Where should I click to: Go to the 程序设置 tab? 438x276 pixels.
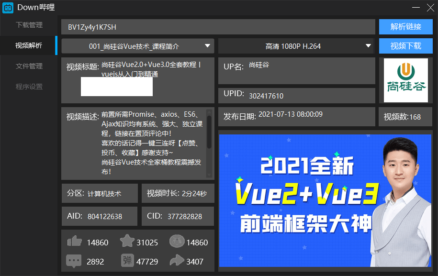point(29,87)
